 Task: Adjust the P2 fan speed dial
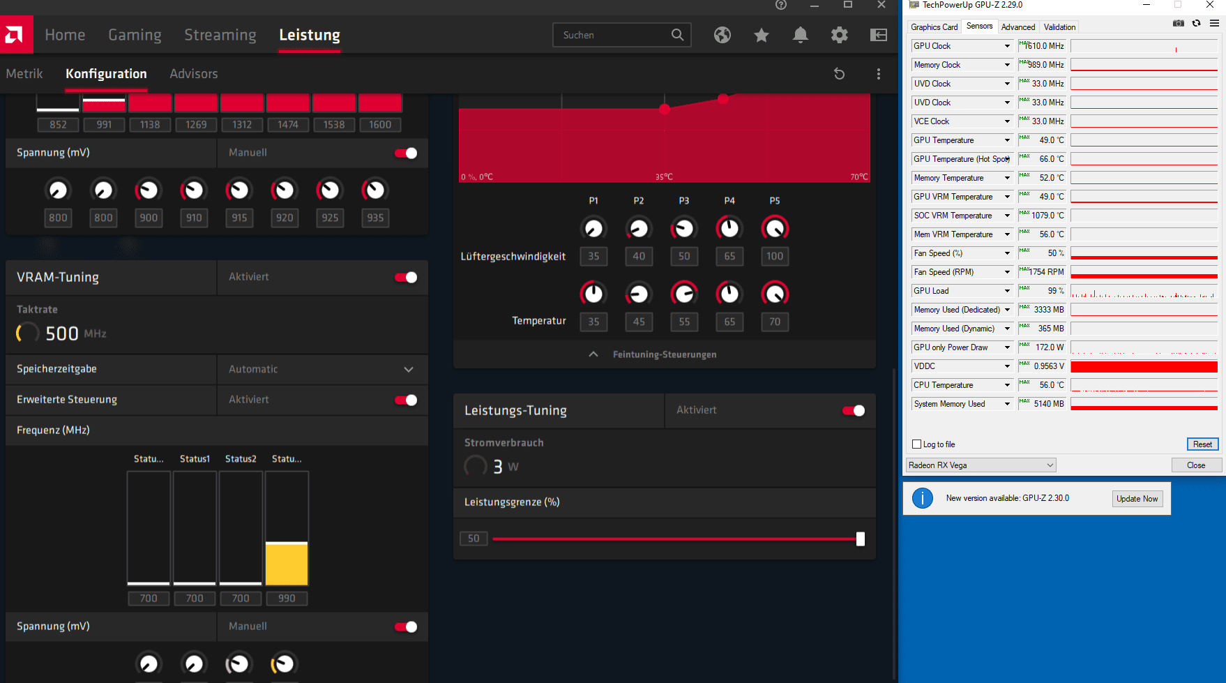[x=639, y=228]
